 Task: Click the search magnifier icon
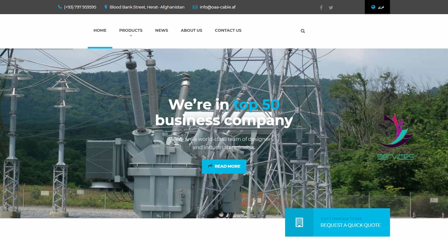[303, 31]
